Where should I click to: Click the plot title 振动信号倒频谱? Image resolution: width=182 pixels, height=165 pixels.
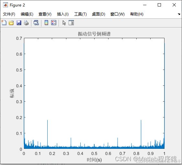pyautogui.click(x=94, y=34)
